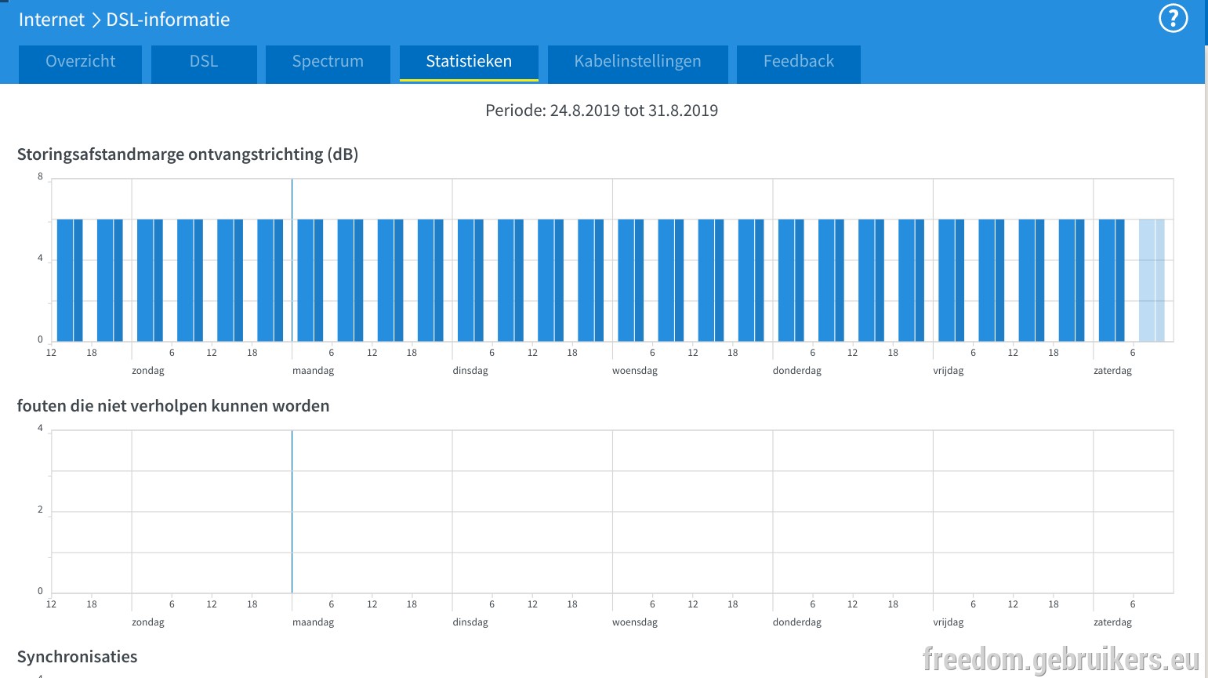Click the woensdag label under the errors chart

[x=635, y=622]
